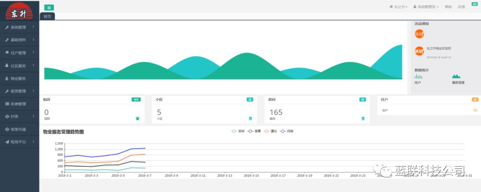Click the blue 问询 line's last data point
Screen dimensions: 481x192
[x=144, y=148]
